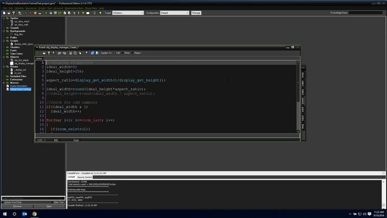The width and height of the screenshot is (387, 218).
Task: Open the Windows Start menu
Action: pyautogui.click(x=5, y=214)
